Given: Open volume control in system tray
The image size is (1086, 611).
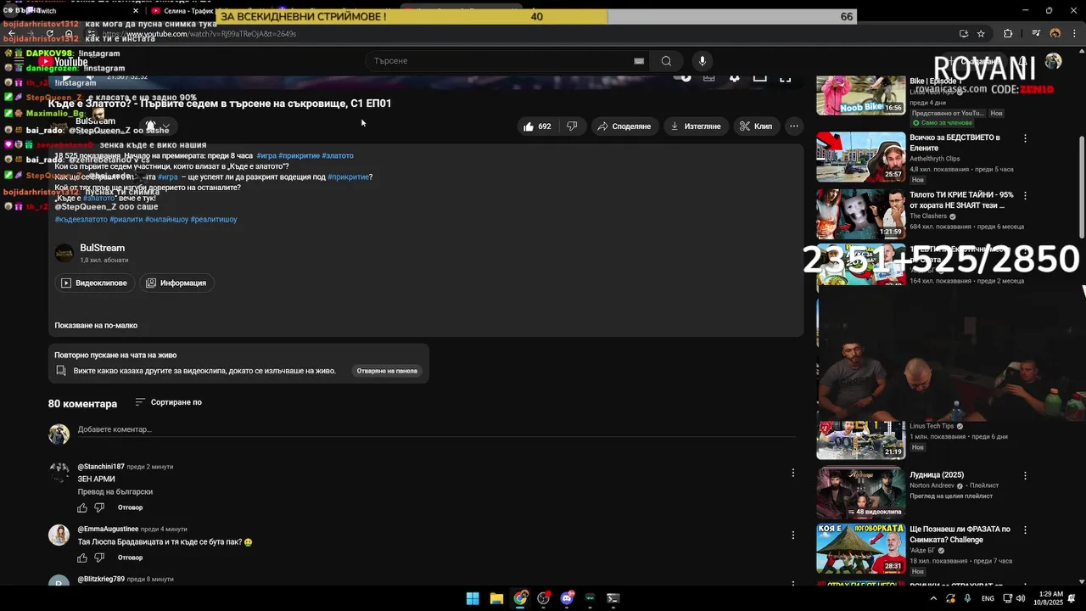Looking at the screenshot, I should [x=1021, y=598].
